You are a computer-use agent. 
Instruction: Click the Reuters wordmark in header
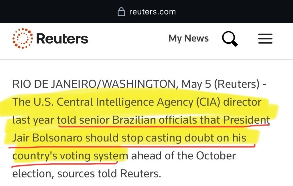tap(62, 39)
